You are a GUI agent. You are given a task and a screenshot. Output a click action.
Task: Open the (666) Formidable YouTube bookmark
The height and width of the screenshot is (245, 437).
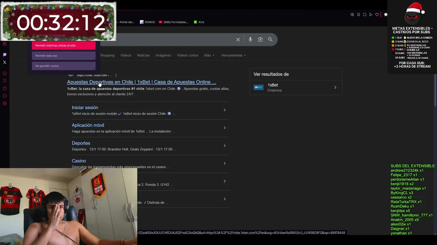point(173,22)
